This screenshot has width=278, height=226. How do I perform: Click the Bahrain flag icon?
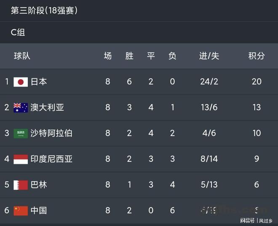point(21,185)
